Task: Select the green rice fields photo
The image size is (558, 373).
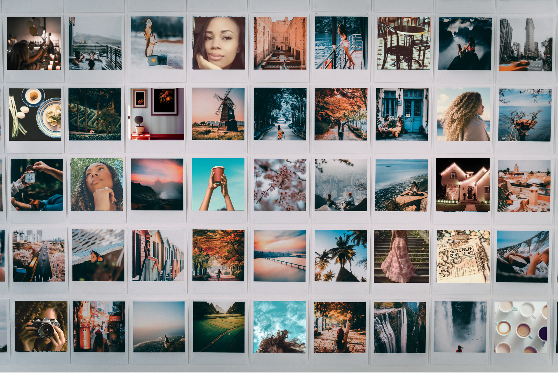Action: coord(219,327)
